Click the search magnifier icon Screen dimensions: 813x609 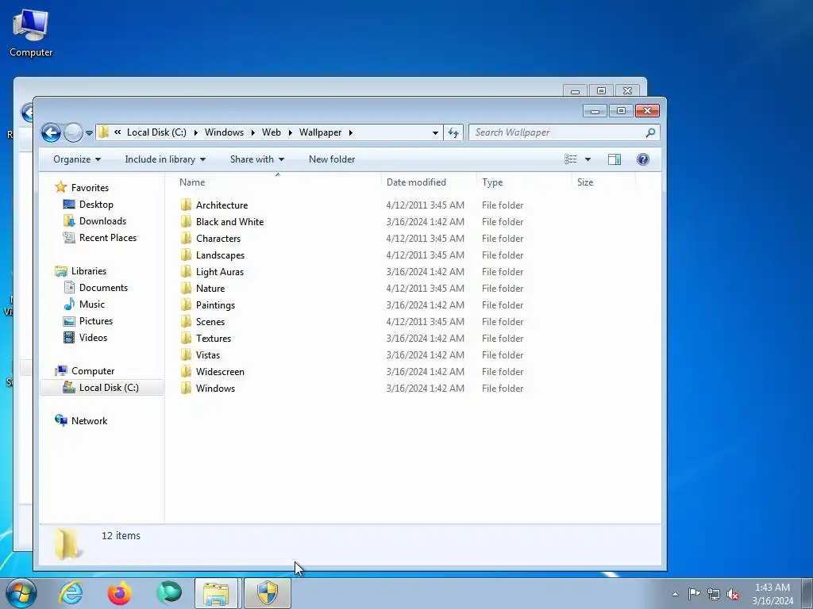tap(650, 132)
